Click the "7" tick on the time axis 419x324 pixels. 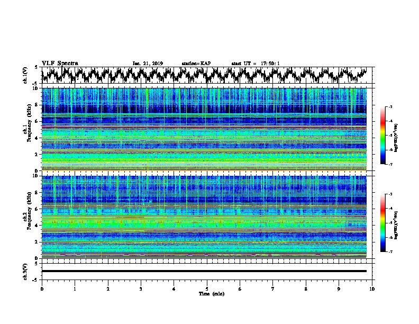[x=273, y=289]
